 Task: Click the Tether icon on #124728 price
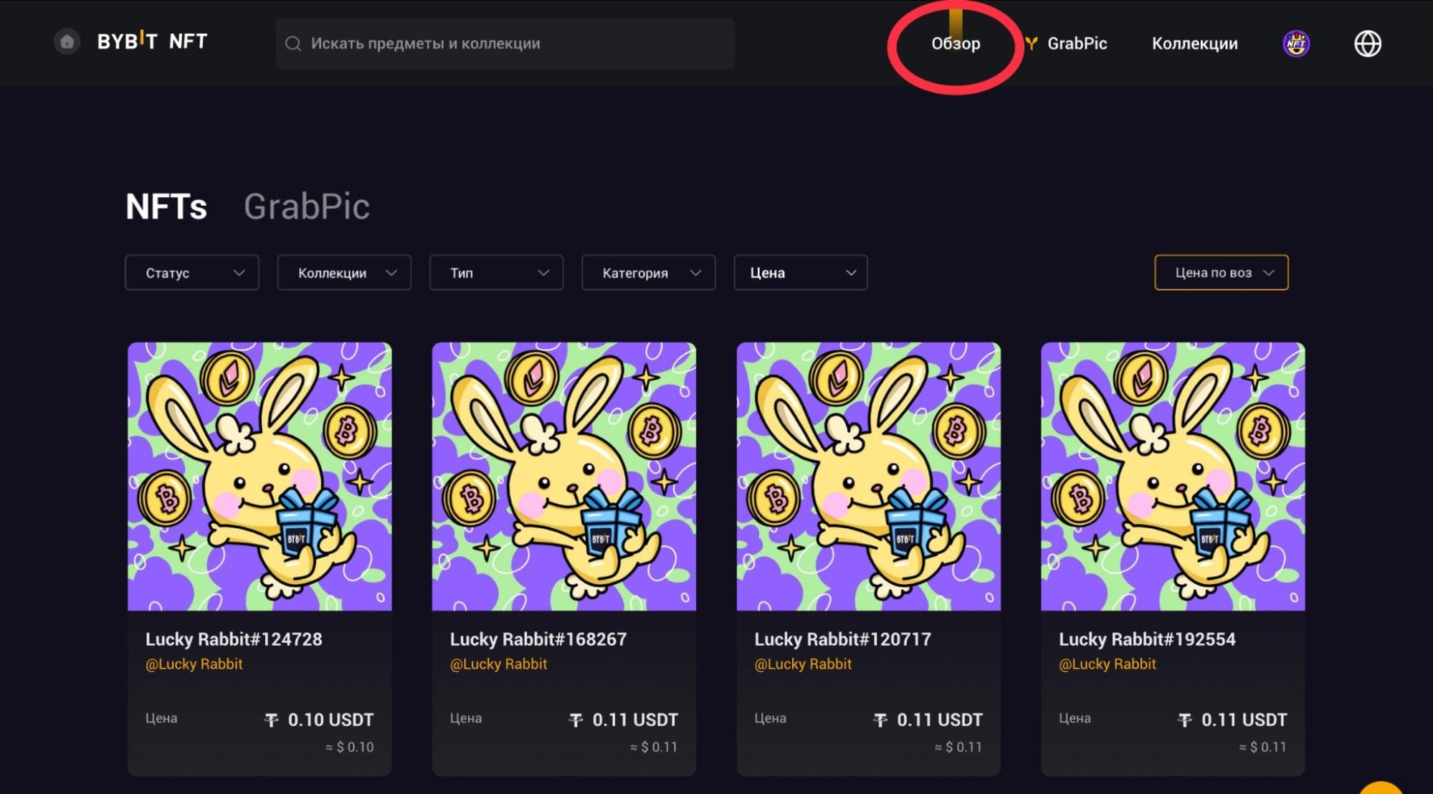pyautogui.click(x=272, y=720)
